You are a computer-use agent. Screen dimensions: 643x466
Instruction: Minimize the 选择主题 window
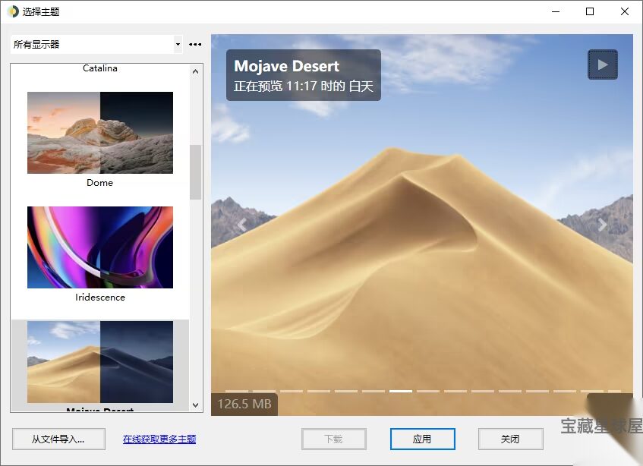point(556,11)
